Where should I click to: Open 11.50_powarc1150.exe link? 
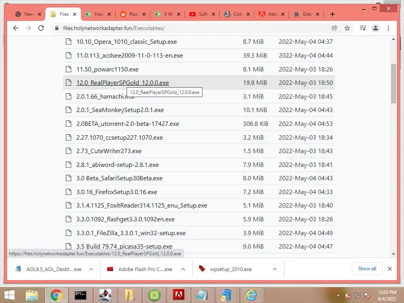107,69
